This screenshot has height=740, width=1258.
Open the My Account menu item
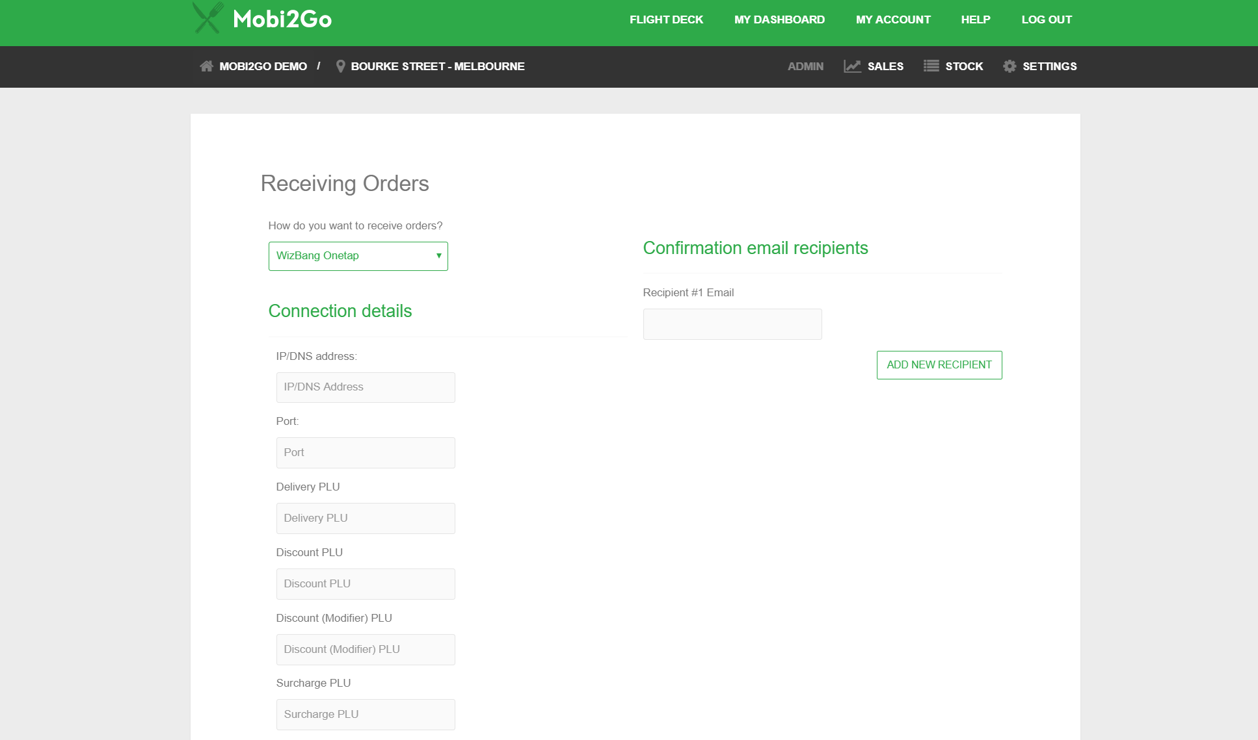[893, 19]
